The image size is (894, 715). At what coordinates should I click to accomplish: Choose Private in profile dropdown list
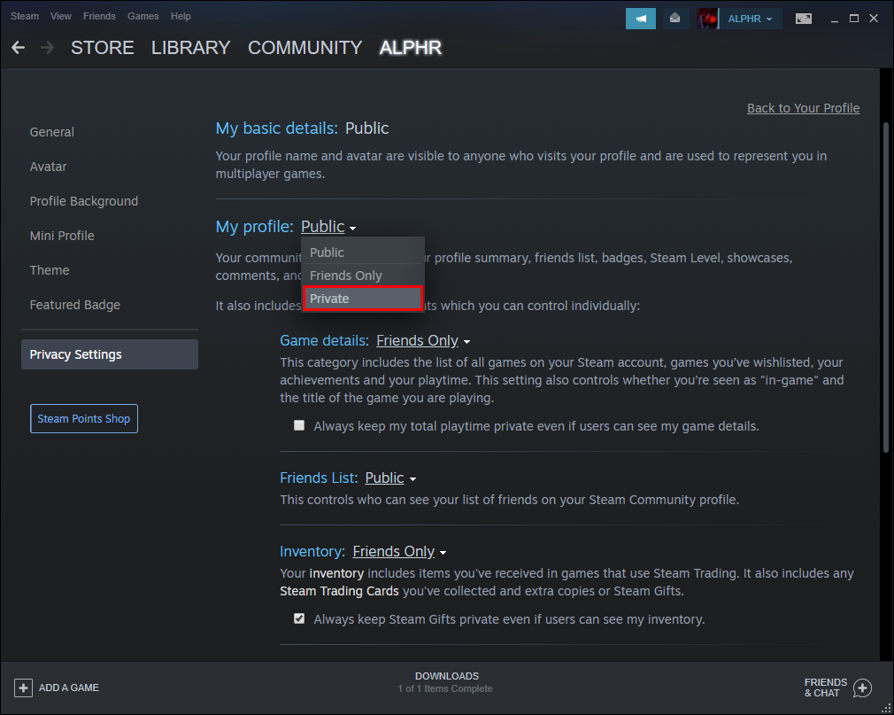(x=363, y=299)
